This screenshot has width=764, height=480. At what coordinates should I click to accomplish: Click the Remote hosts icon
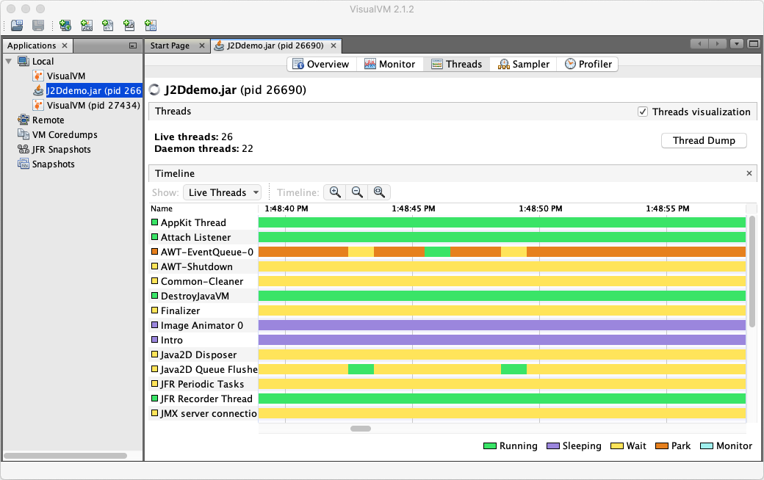pyautogui.click(x=24, y=120)
